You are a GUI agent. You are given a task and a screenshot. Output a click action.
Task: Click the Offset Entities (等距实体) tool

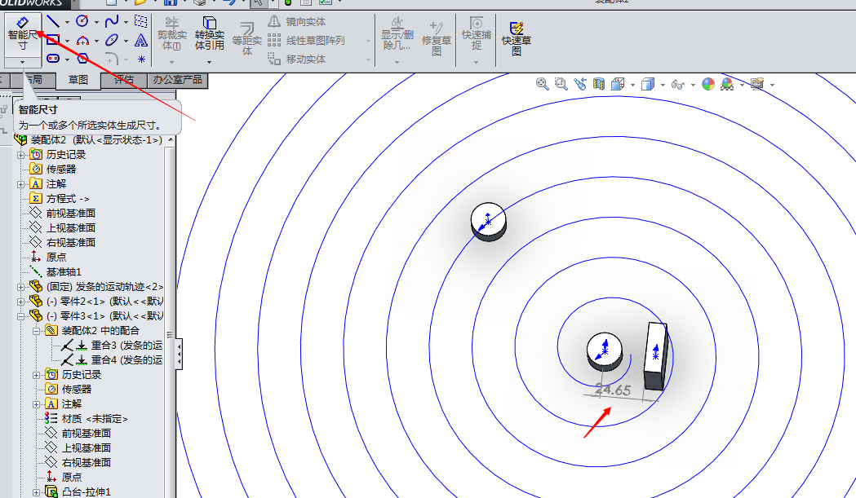246,38
